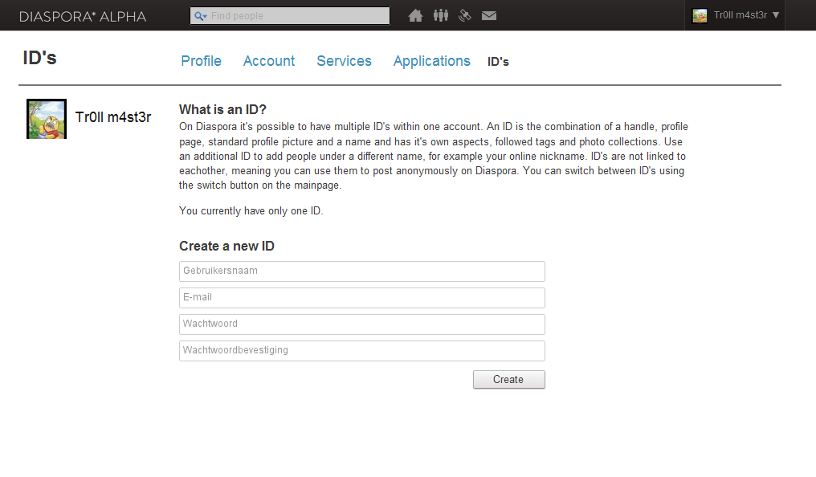
Task: Open the Account settings tab
Action: click(x=269, y=61)
